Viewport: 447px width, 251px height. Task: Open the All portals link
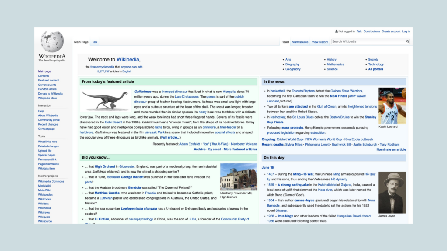coord(375,69)
